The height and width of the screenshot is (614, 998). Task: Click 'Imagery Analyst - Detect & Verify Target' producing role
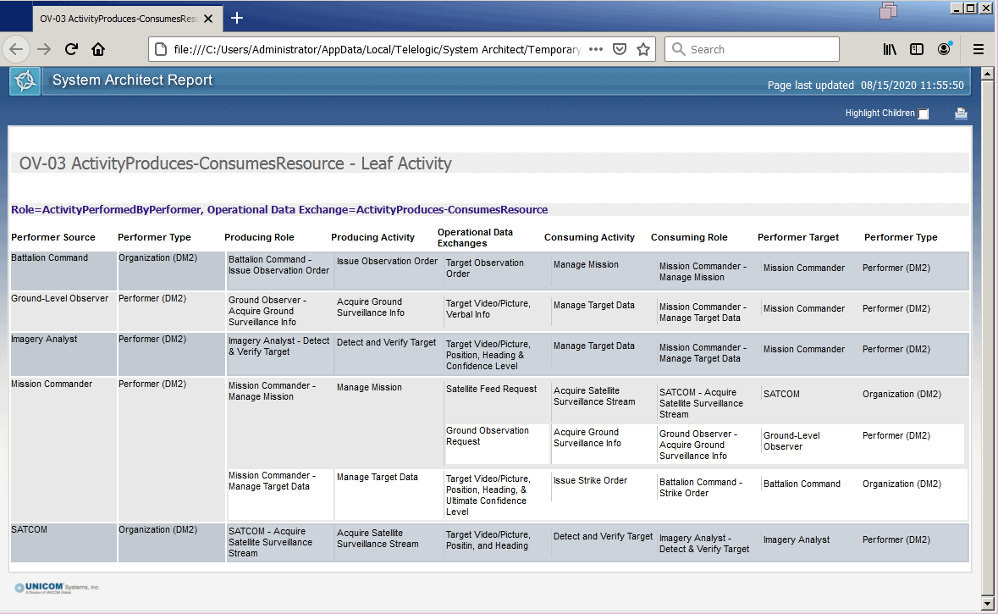278,346
